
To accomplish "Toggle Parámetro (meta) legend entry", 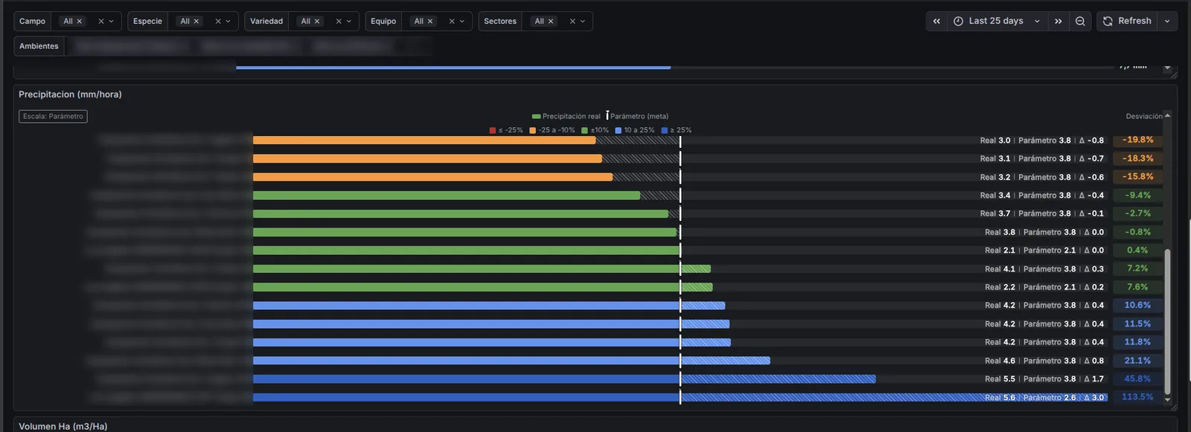I will coord(638,116).
